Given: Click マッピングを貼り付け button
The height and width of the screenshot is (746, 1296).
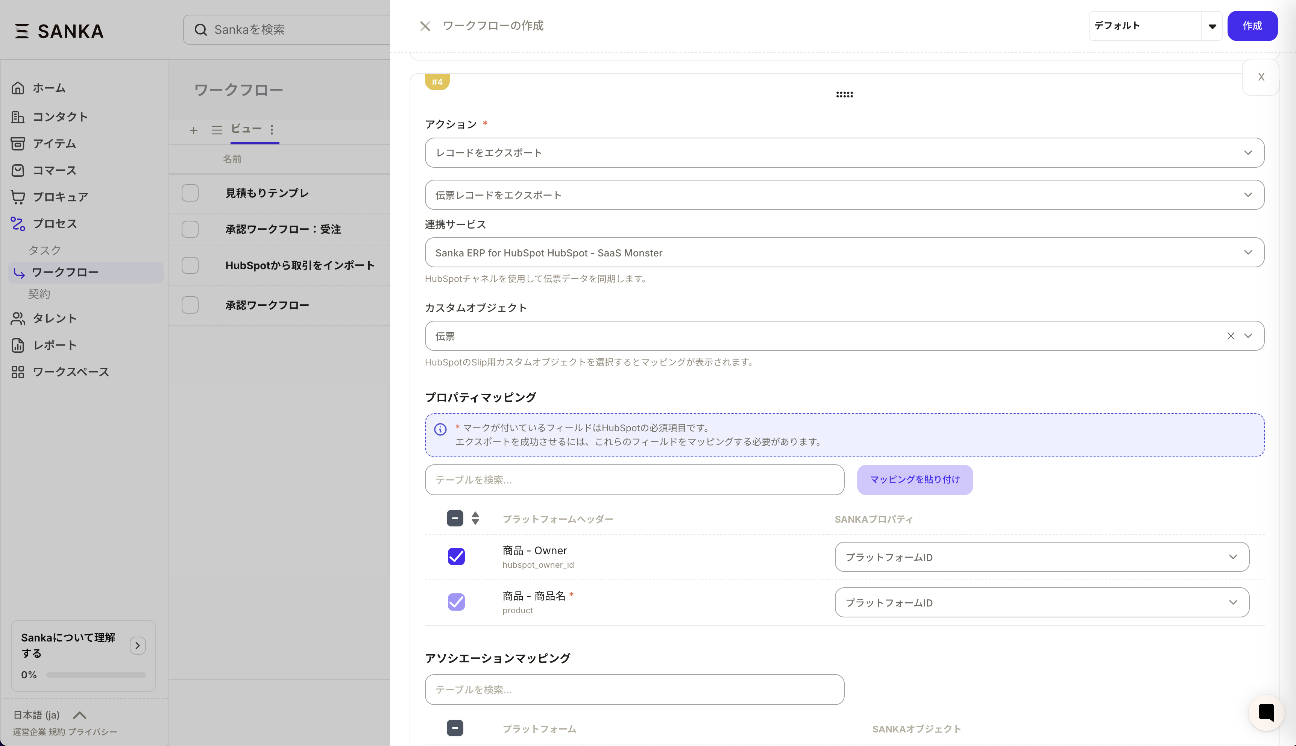Looking at the screenshot, I should [x=914, y=479].
